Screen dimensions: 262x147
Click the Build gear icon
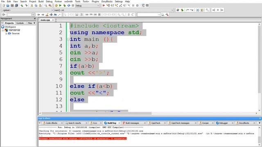pyautogui.click(x=56, y=5)
